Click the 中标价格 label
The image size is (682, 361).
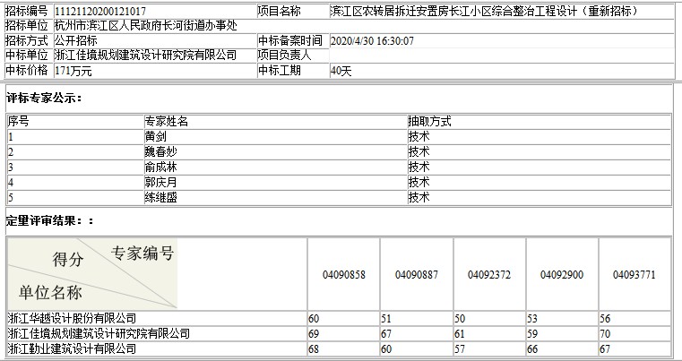[26, 70]
